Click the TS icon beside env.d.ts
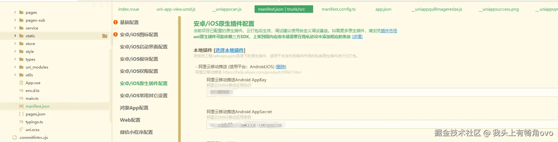Viewport: 558px width, 142px height. tap(21, 90)
